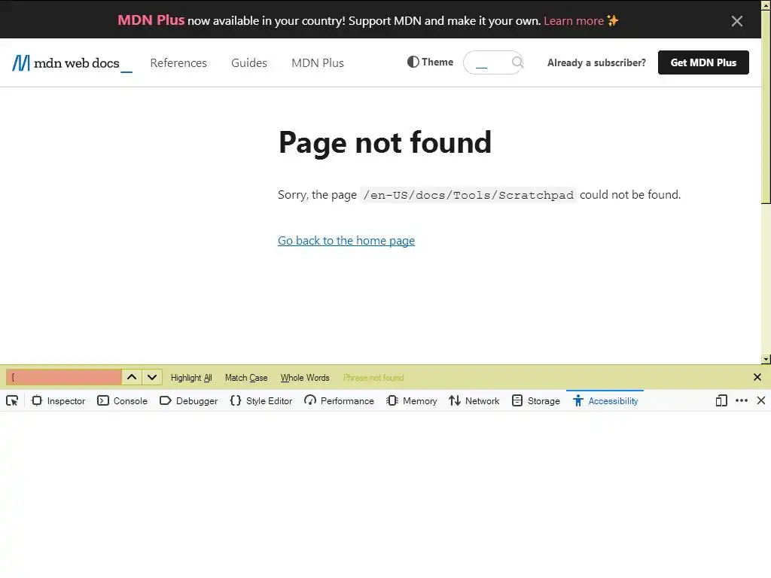Open the Storage tab
This screenshot has width=771, height=578.
536,401
